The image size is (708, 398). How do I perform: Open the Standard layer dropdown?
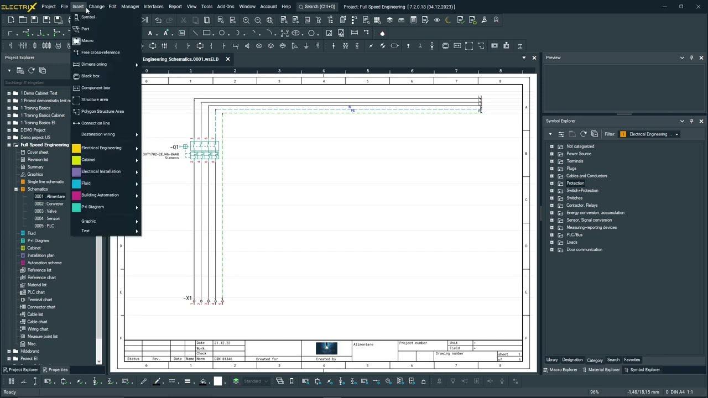(x=256, y=381)
